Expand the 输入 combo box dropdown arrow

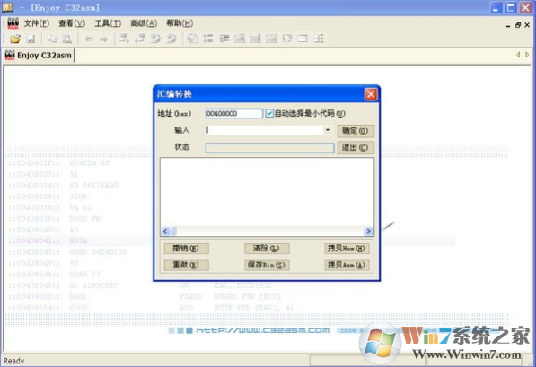click(328, 130)
